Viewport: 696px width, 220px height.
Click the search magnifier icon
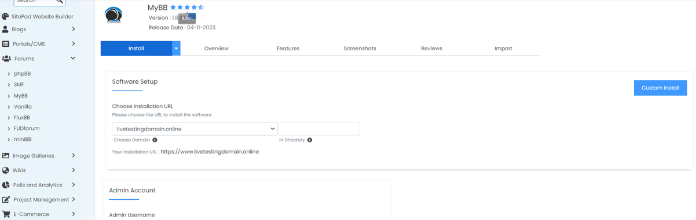pyautogui.click(x=60, y=2)
